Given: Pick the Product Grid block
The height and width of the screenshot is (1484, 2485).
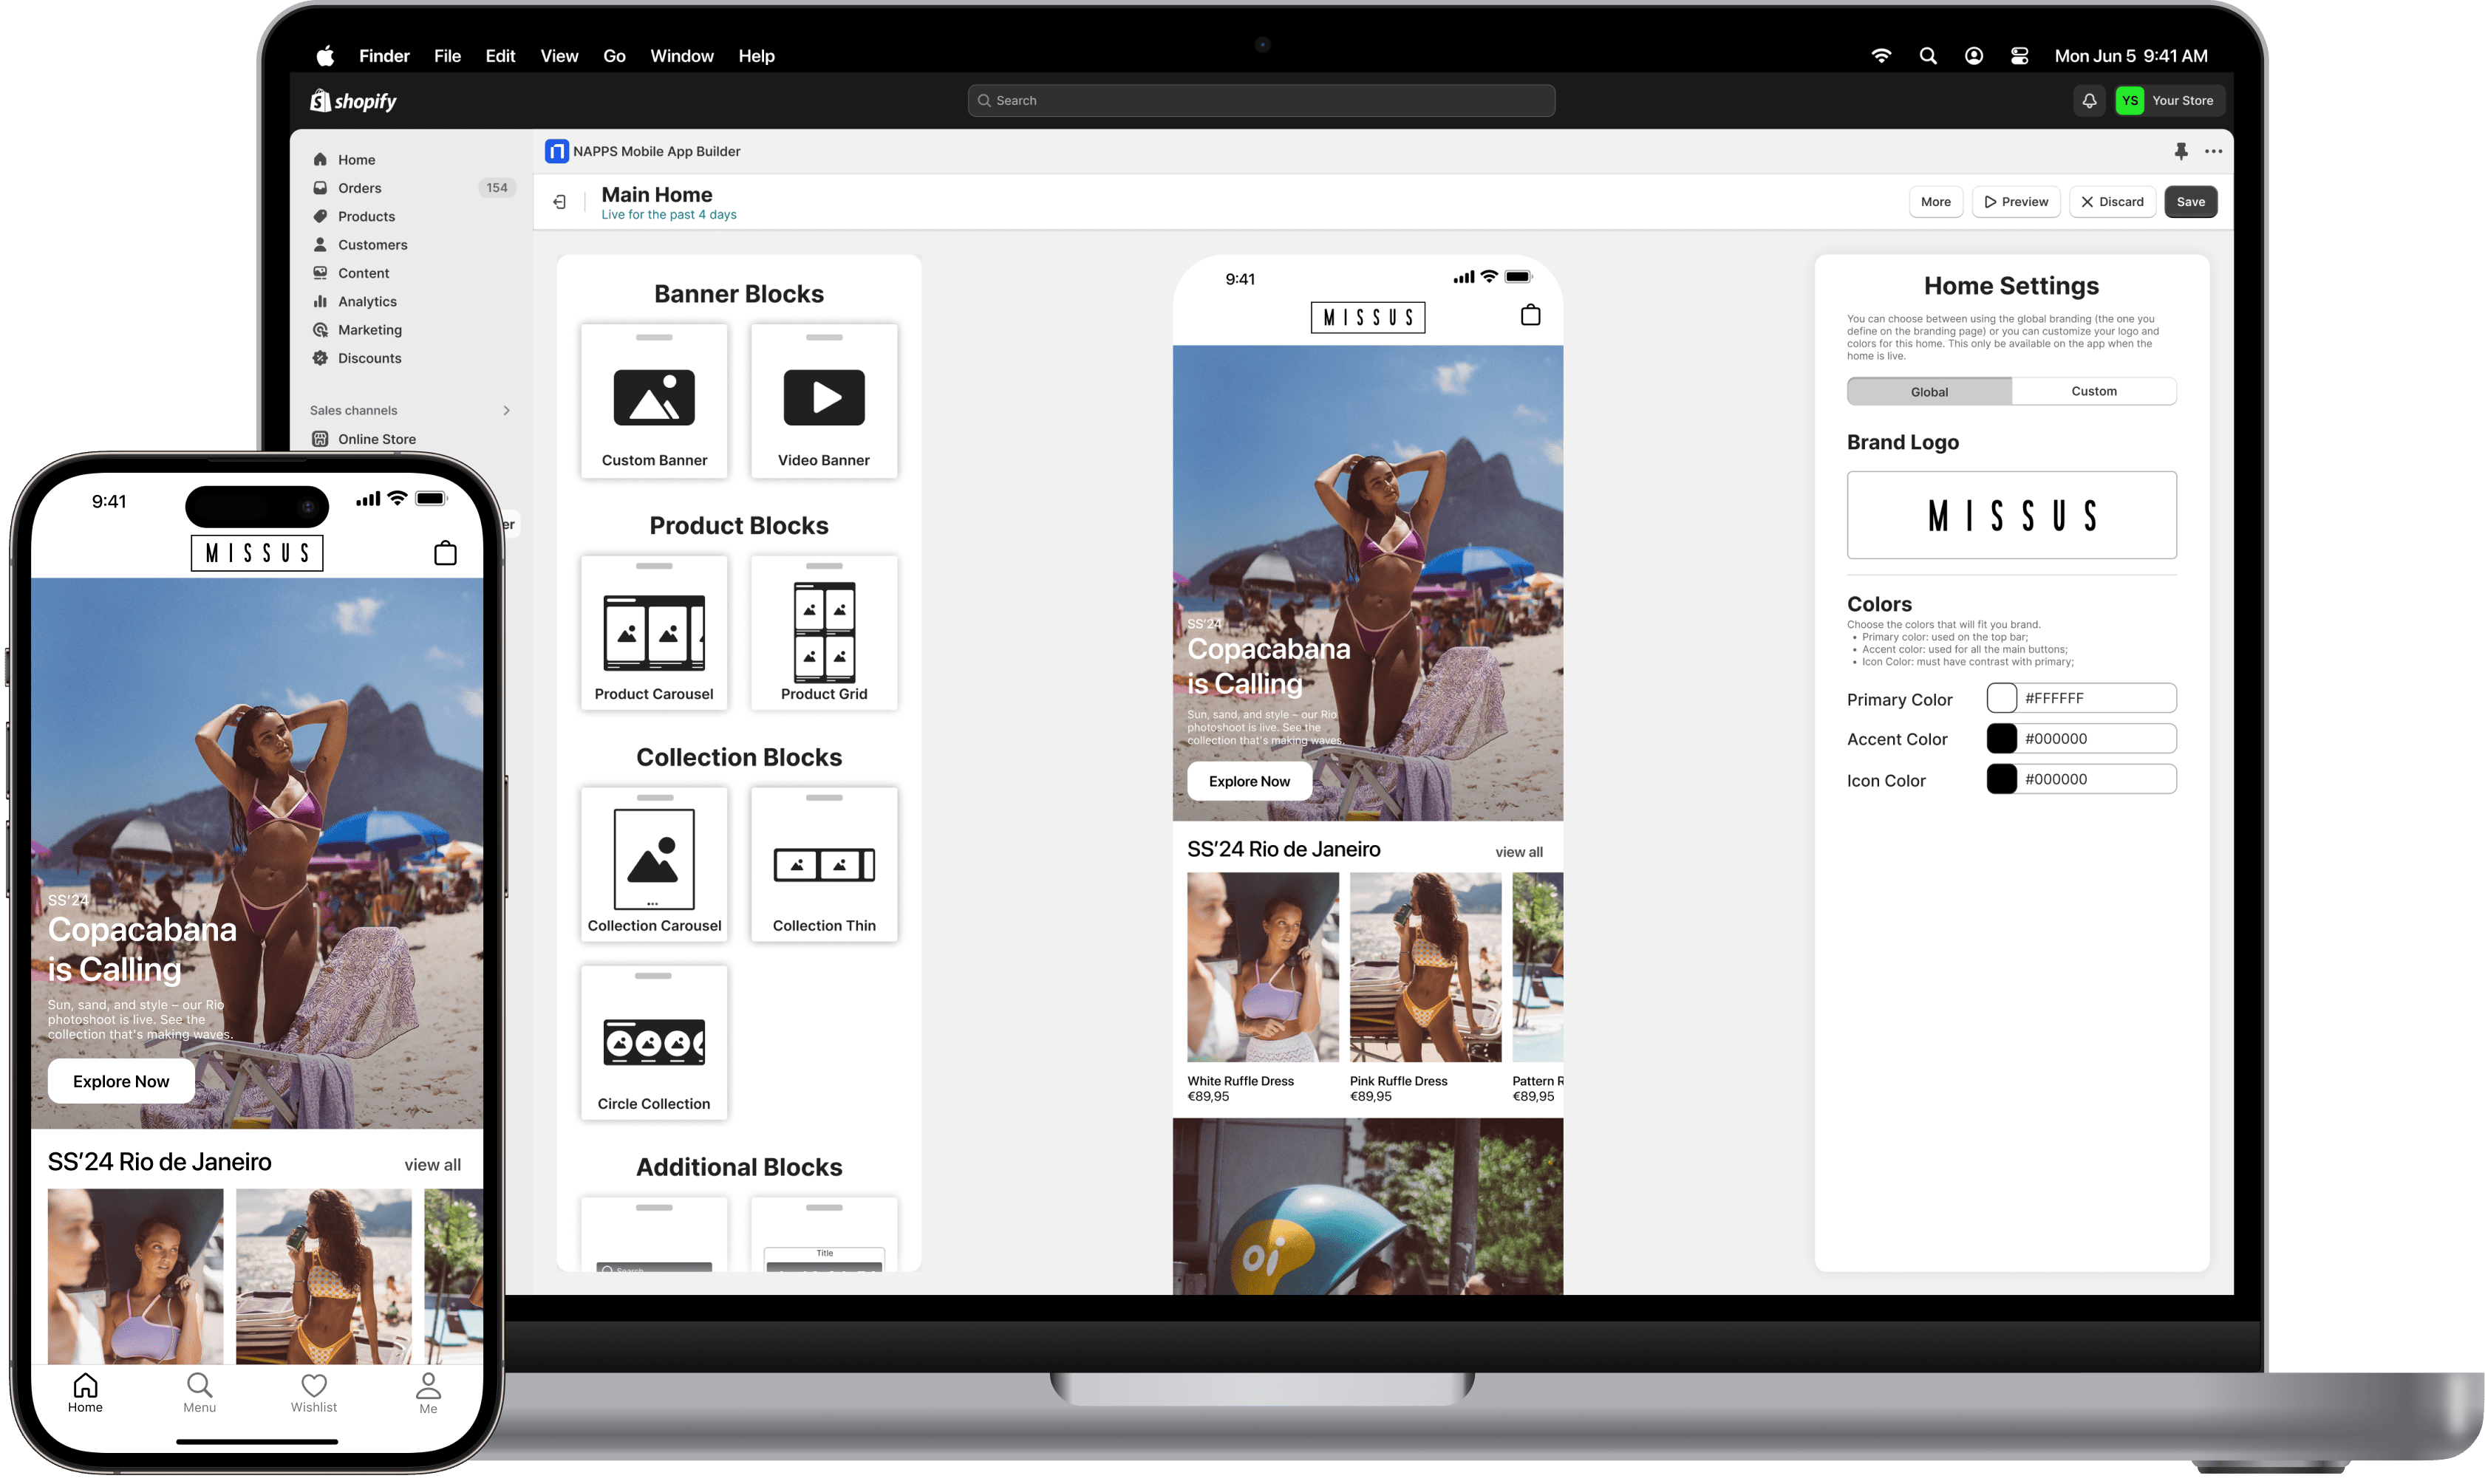Looking at the screenshot, I should point(824,633).
